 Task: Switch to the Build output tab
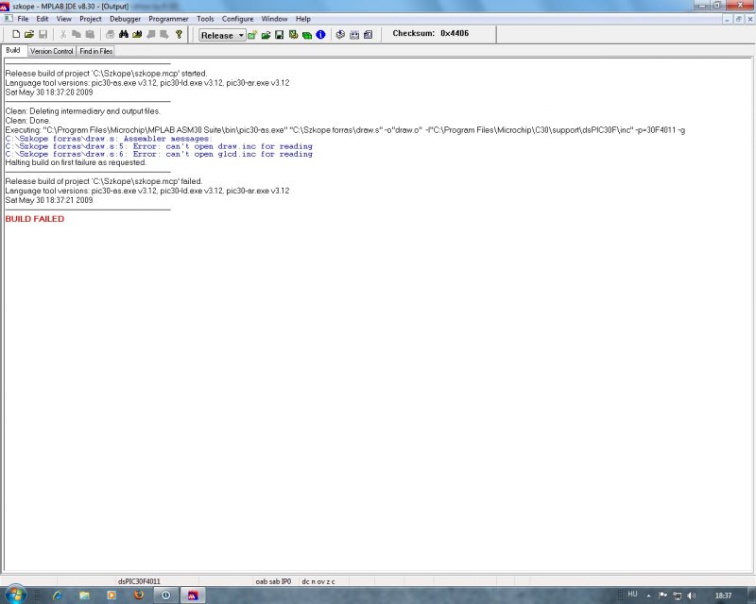click(13, 50)
